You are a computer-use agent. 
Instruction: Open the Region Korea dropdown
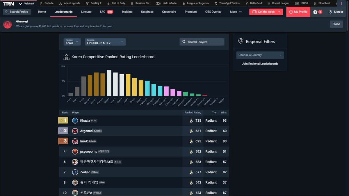[72, 42]
